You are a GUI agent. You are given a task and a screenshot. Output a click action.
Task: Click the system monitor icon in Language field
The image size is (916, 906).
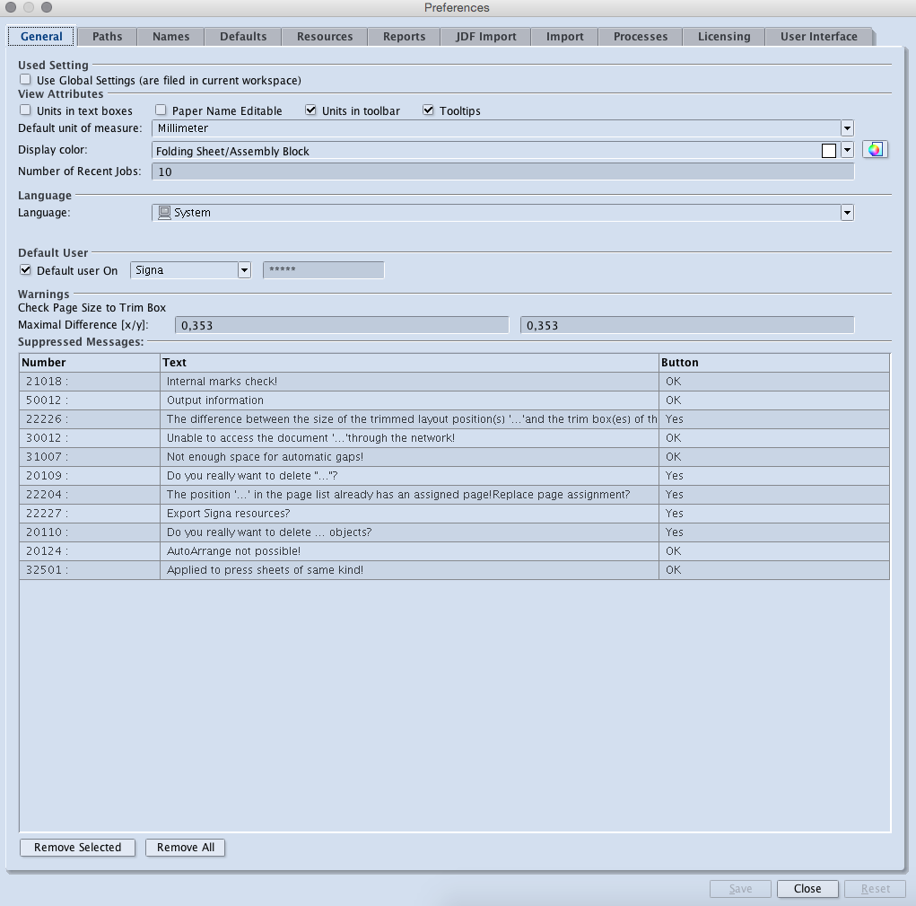click(x=165, y=212)
